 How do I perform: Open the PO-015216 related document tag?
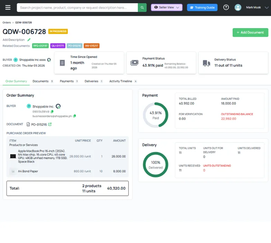point(74,46)
